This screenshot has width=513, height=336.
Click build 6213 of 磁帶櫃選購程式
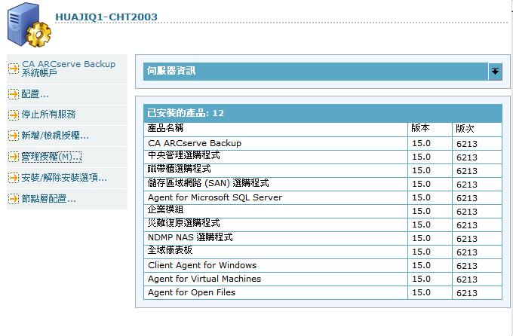click(467, 171)
